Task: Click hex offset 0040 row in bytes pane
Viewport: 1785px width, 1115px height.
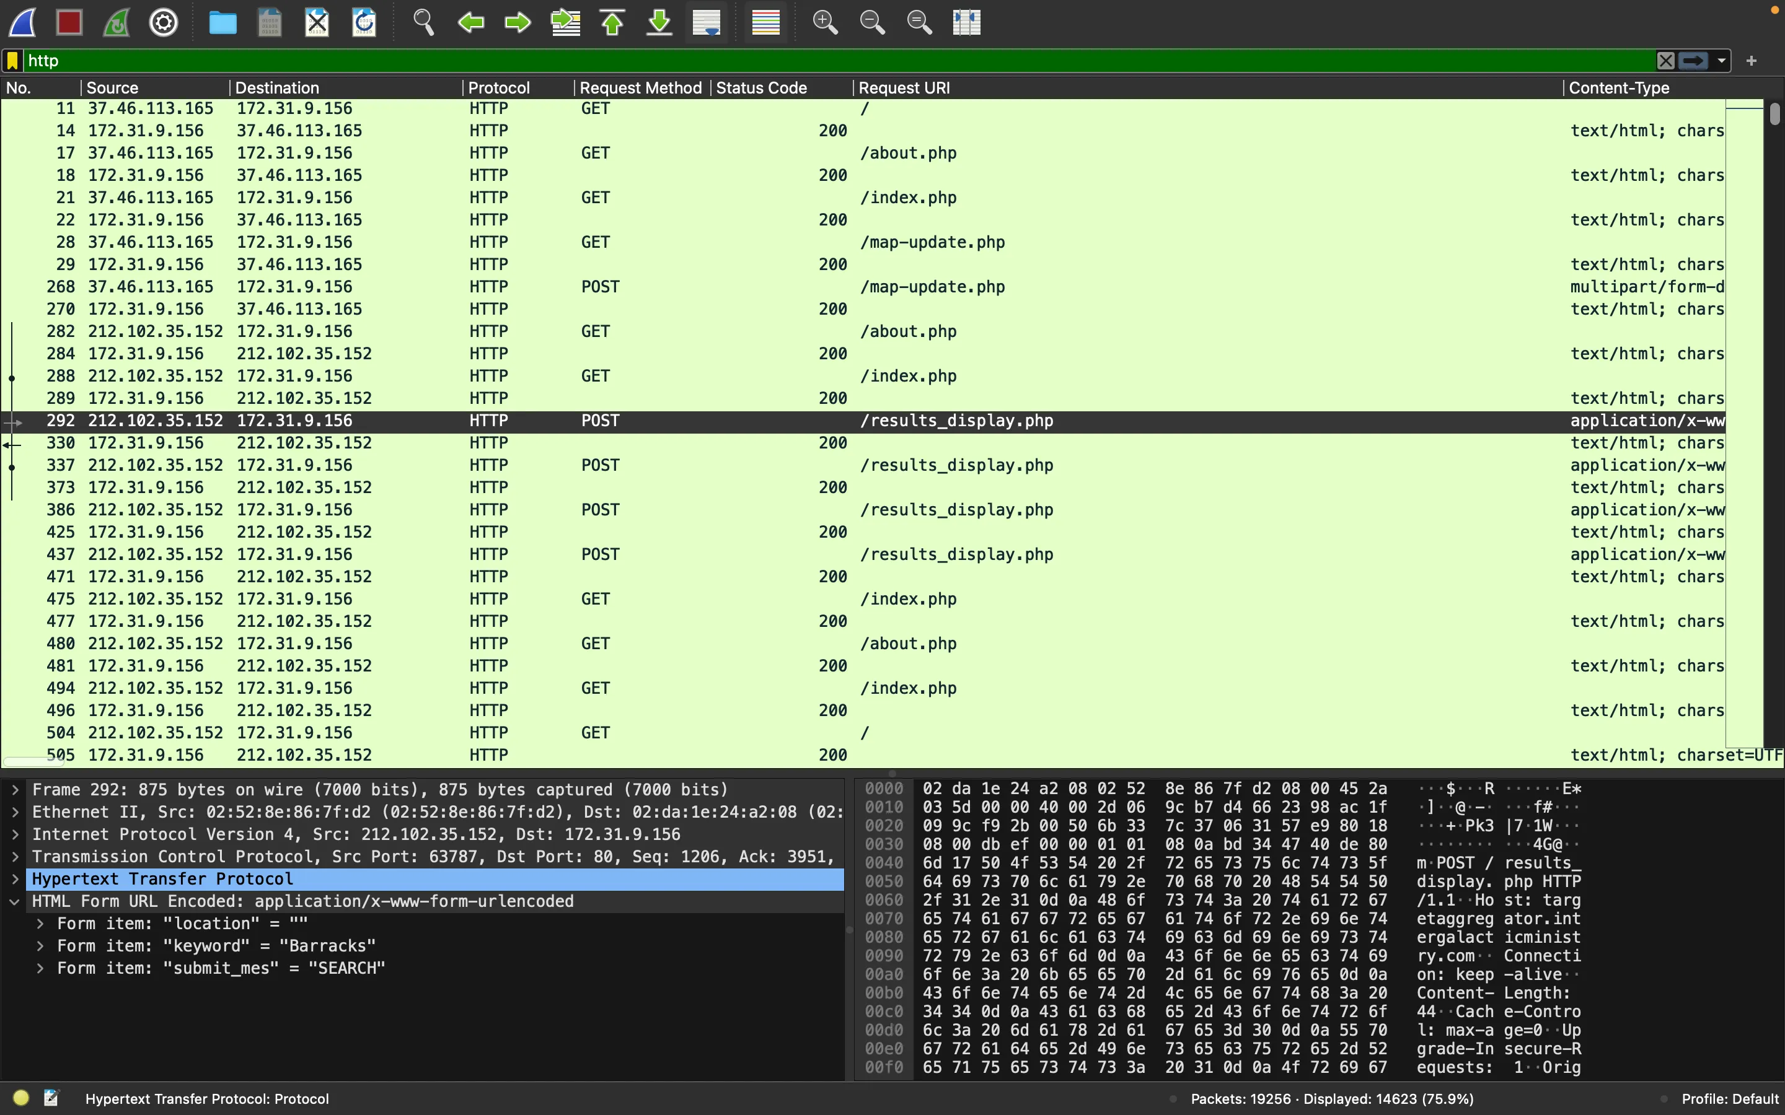Action: point(884,863)
